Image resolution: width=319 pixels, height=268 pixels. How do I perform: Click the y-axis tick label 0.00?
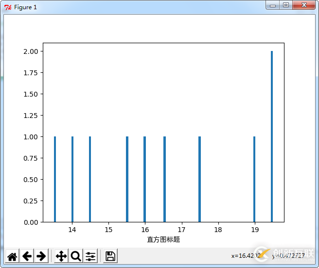pyautogui.click(x=31, y=222)
